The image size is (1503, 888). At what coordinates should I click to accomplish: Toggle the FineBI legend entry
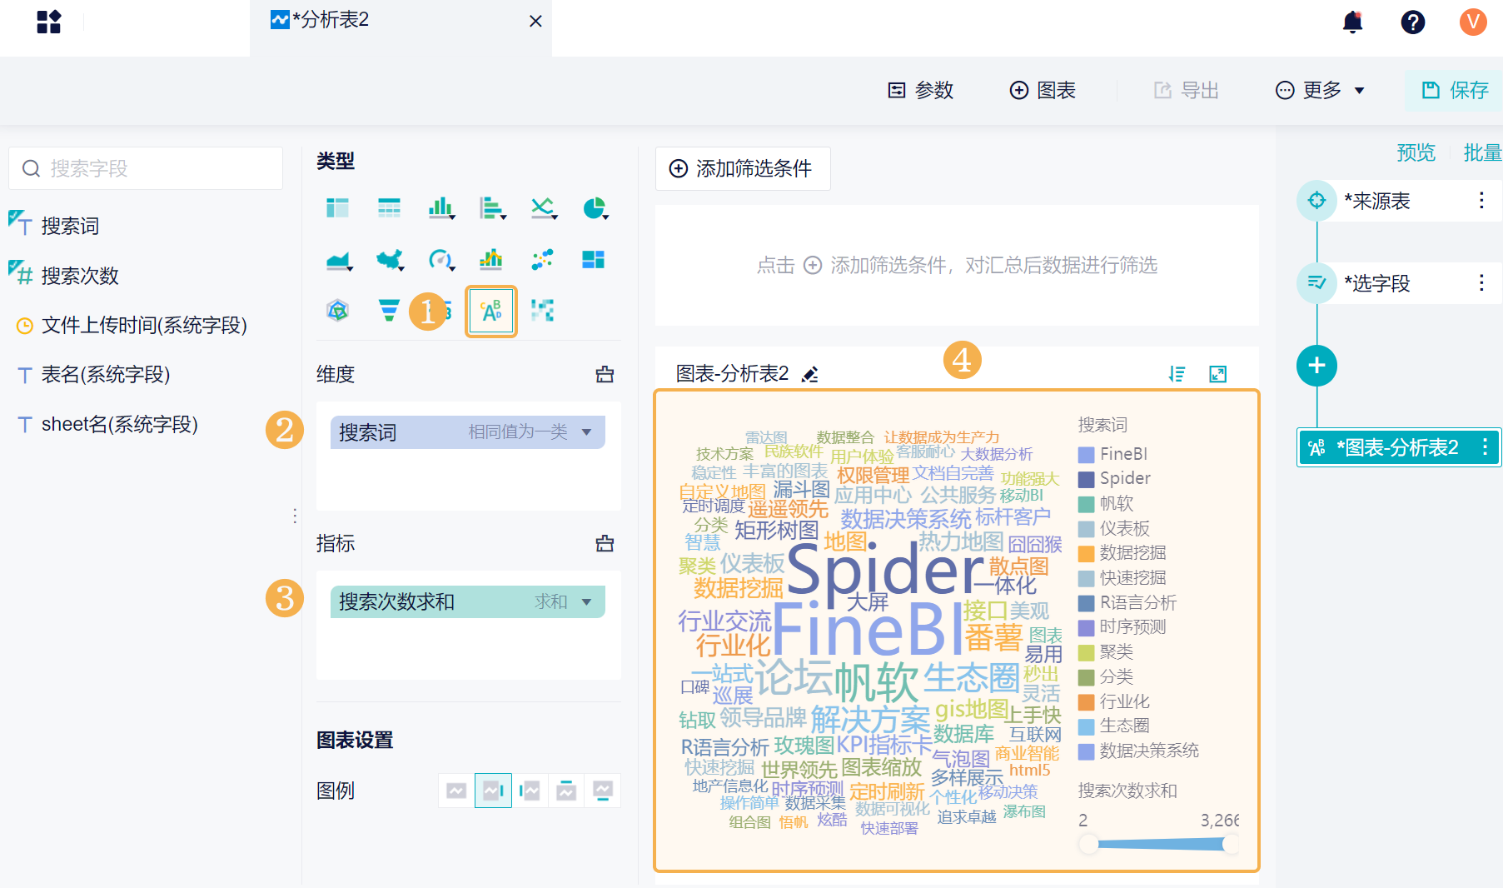[1113, 454]
